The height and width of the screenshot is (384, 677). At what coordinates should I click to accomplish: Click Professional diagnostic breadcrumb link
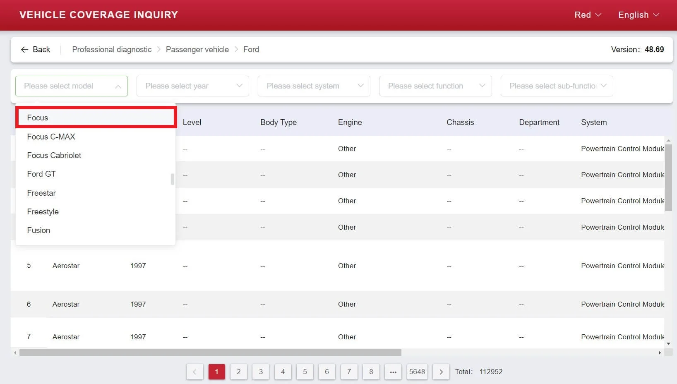coord(112,50)
